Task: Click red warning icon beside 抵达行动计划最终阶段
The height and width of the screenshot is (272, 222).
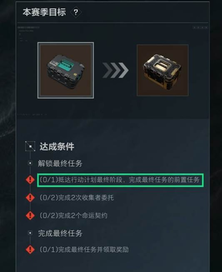Action: click(x=30, y=180)
